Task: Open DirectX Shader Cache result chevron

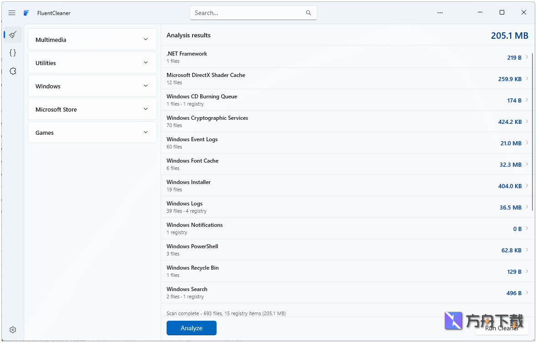Action: [x=527, y=78]
